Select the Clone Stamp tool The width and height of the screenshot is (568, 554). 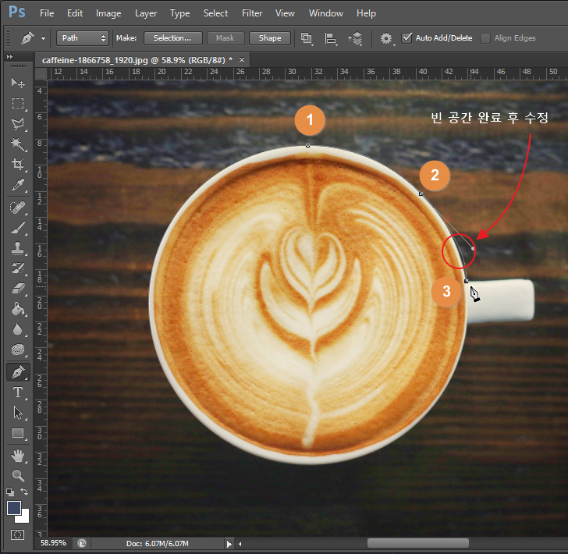[x=17, y=248]
